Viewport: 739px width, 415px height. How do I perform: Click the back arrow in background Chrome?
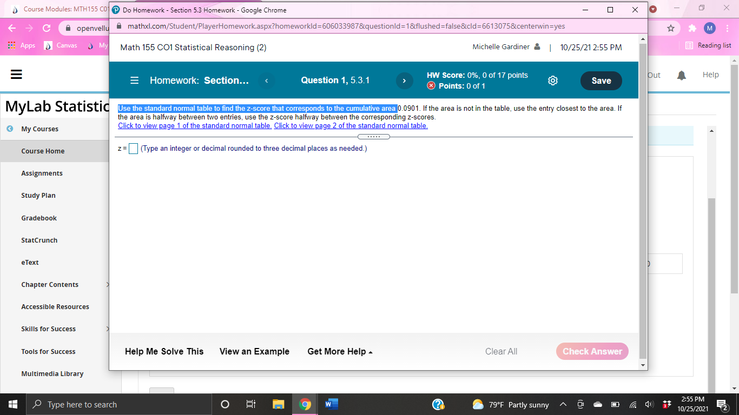coord(12,28)
